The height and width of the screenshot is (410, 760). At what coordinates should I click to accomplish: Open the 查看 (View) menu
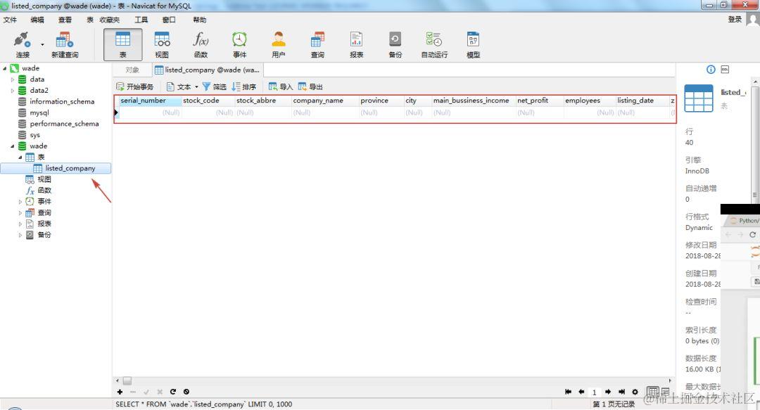point(65,20)
